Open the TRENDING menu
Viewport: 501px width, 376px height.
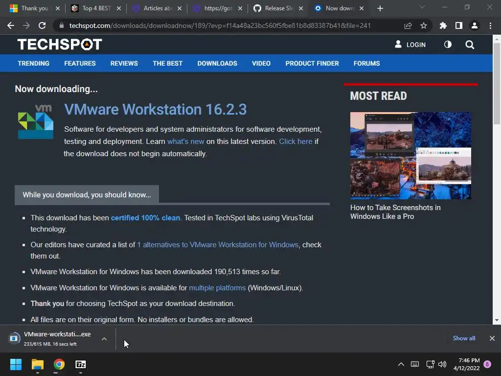click(x=34, y=63)
